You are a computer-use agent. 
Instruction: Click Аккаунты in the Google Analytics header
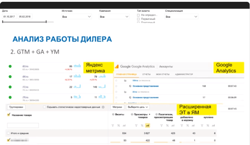coord(166,66)
